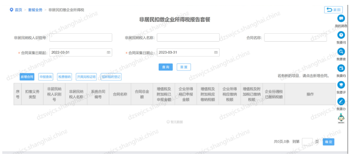Open 我要评 rating icon
The image size is (352, 158).
tap(341, 85)
